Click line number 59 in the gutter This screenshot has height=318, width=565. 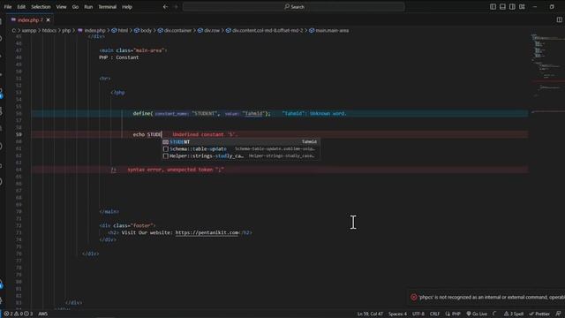point(19,134)
